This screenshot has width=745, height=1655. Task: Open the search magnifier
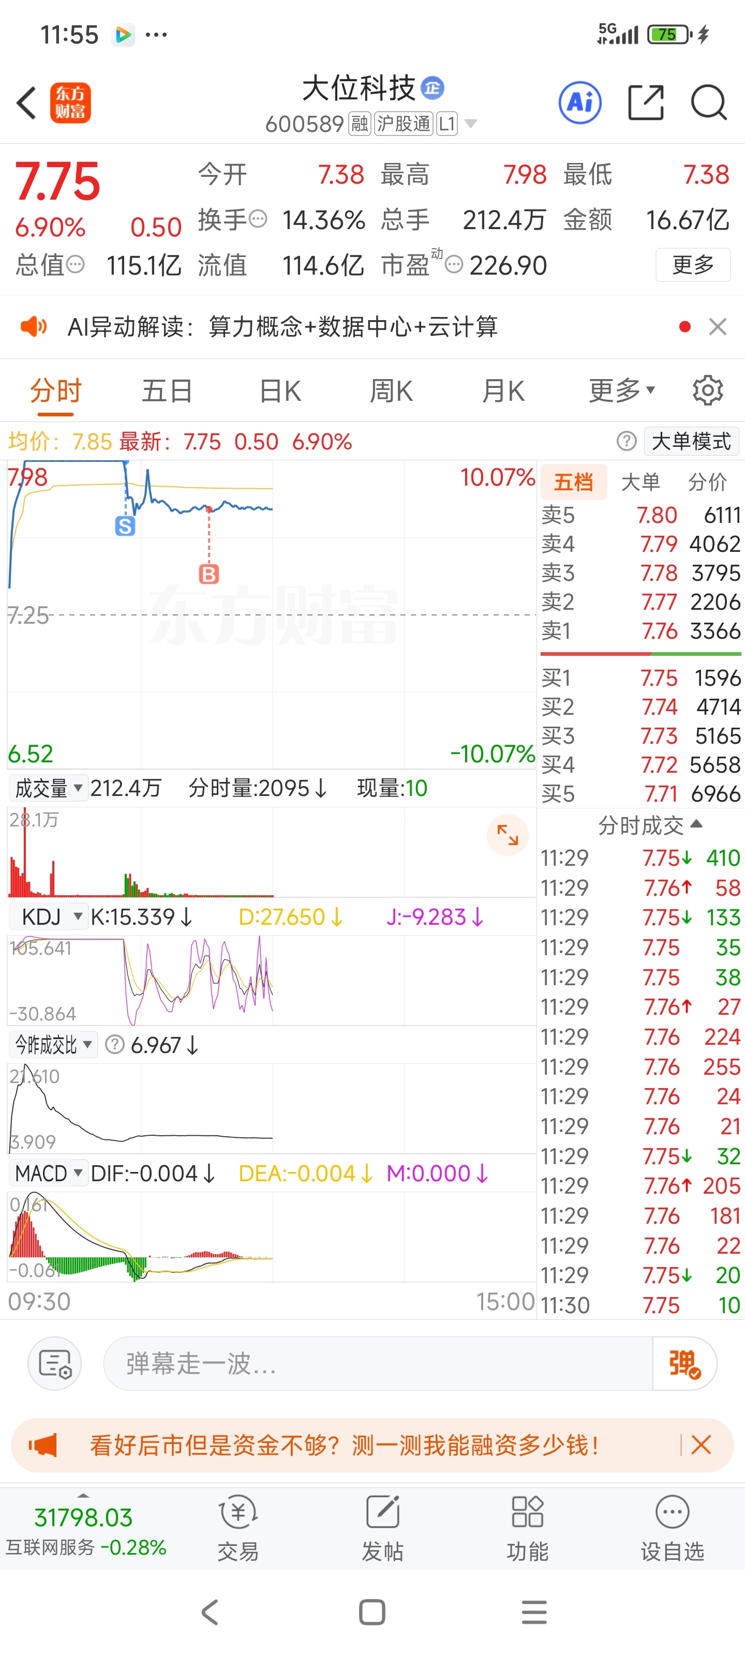tap(709, 102)
